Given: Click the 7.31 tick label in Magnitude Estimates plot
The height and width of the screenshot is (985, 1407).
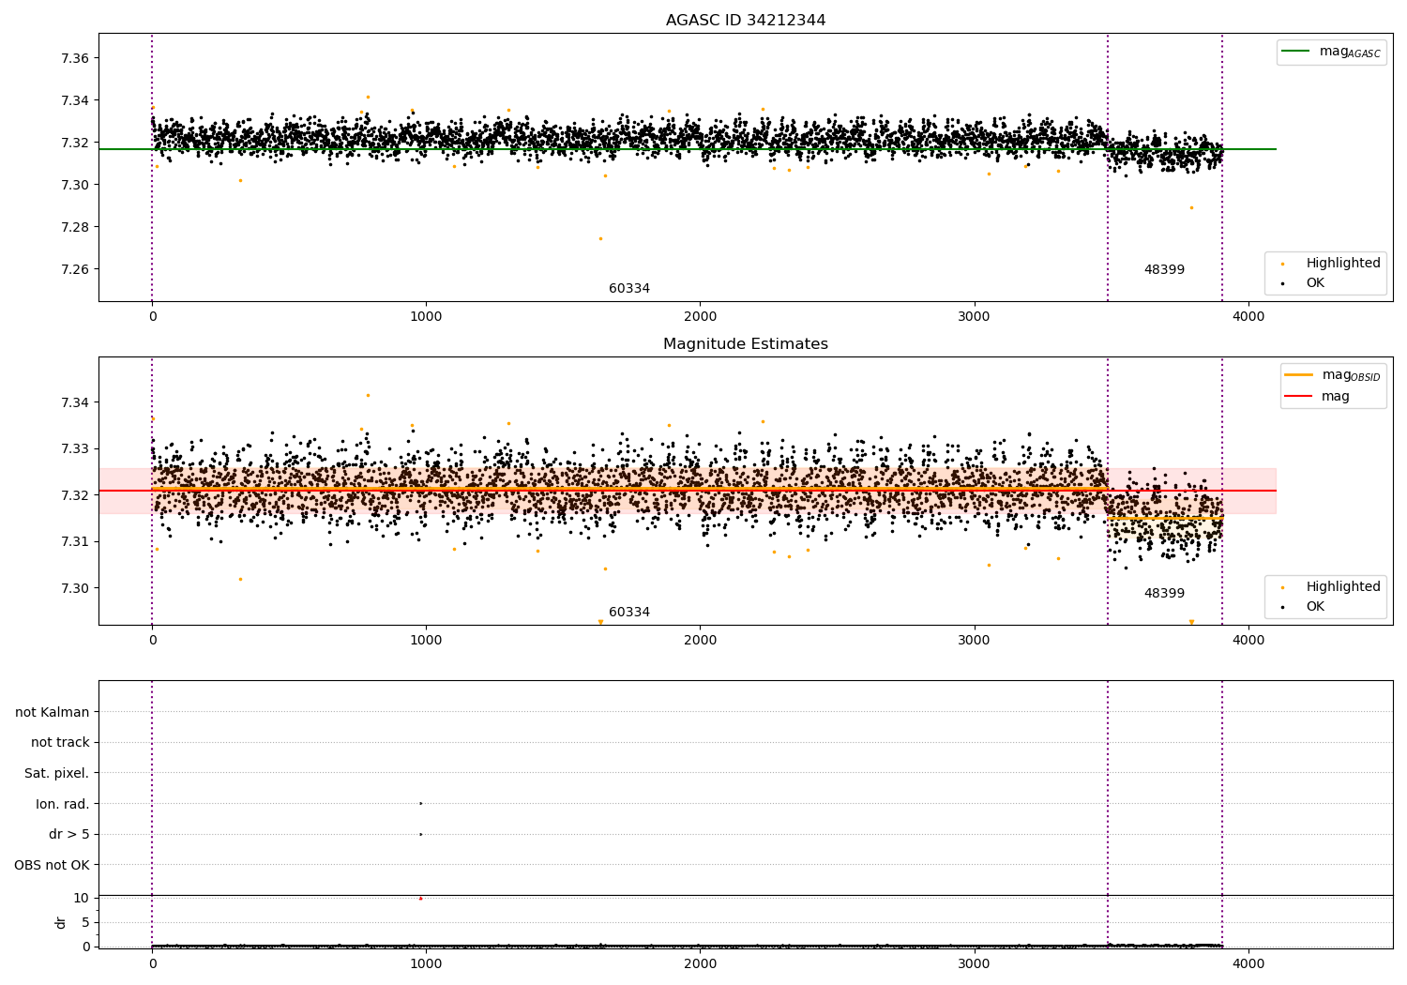Looking at the screenshot, I should [x=75, y=542].
